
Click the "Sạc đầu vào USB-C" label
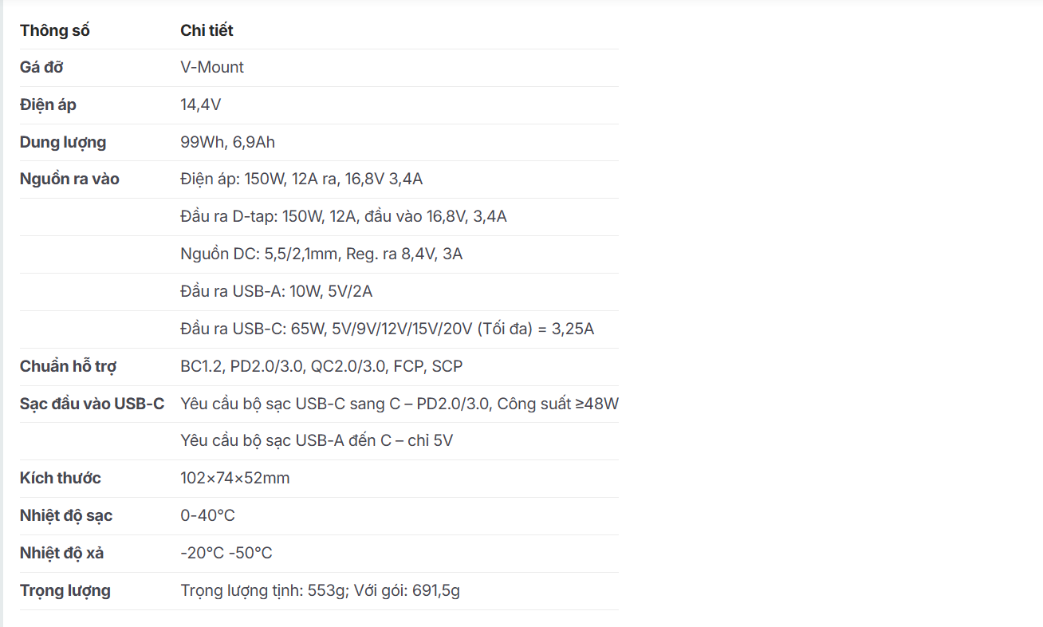(x=92, y=404)
